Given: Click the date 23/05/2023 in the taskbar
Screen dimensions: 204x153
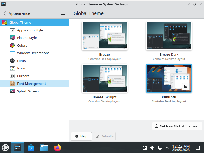Looking at the screenshot, I should click(x=181, y=150).
